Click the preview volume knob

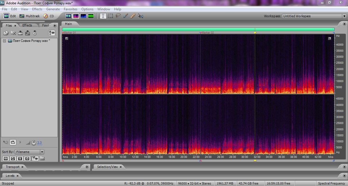pyautogui.click(x=34, y=142)
